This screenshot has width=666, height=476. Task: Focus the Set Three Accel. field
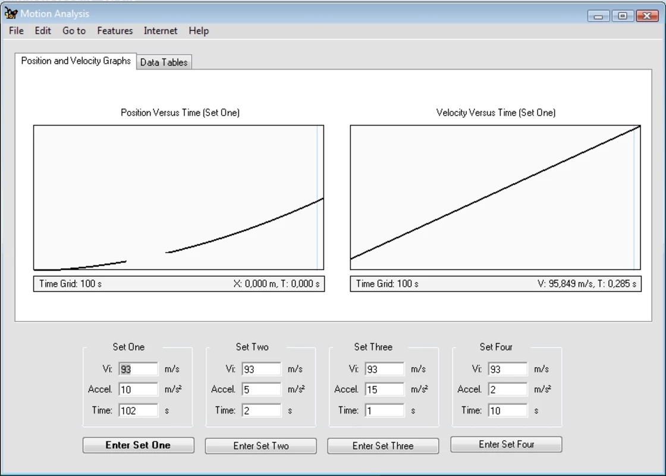pyautogui.click(x=384, y=389)
